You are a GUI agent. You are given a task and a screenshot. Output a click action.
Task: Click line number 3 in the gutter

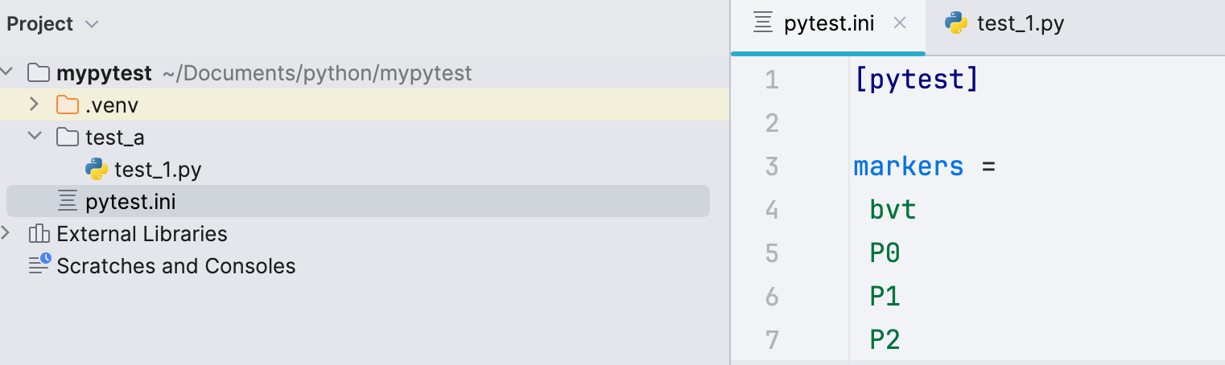click(x=772, y=167)
